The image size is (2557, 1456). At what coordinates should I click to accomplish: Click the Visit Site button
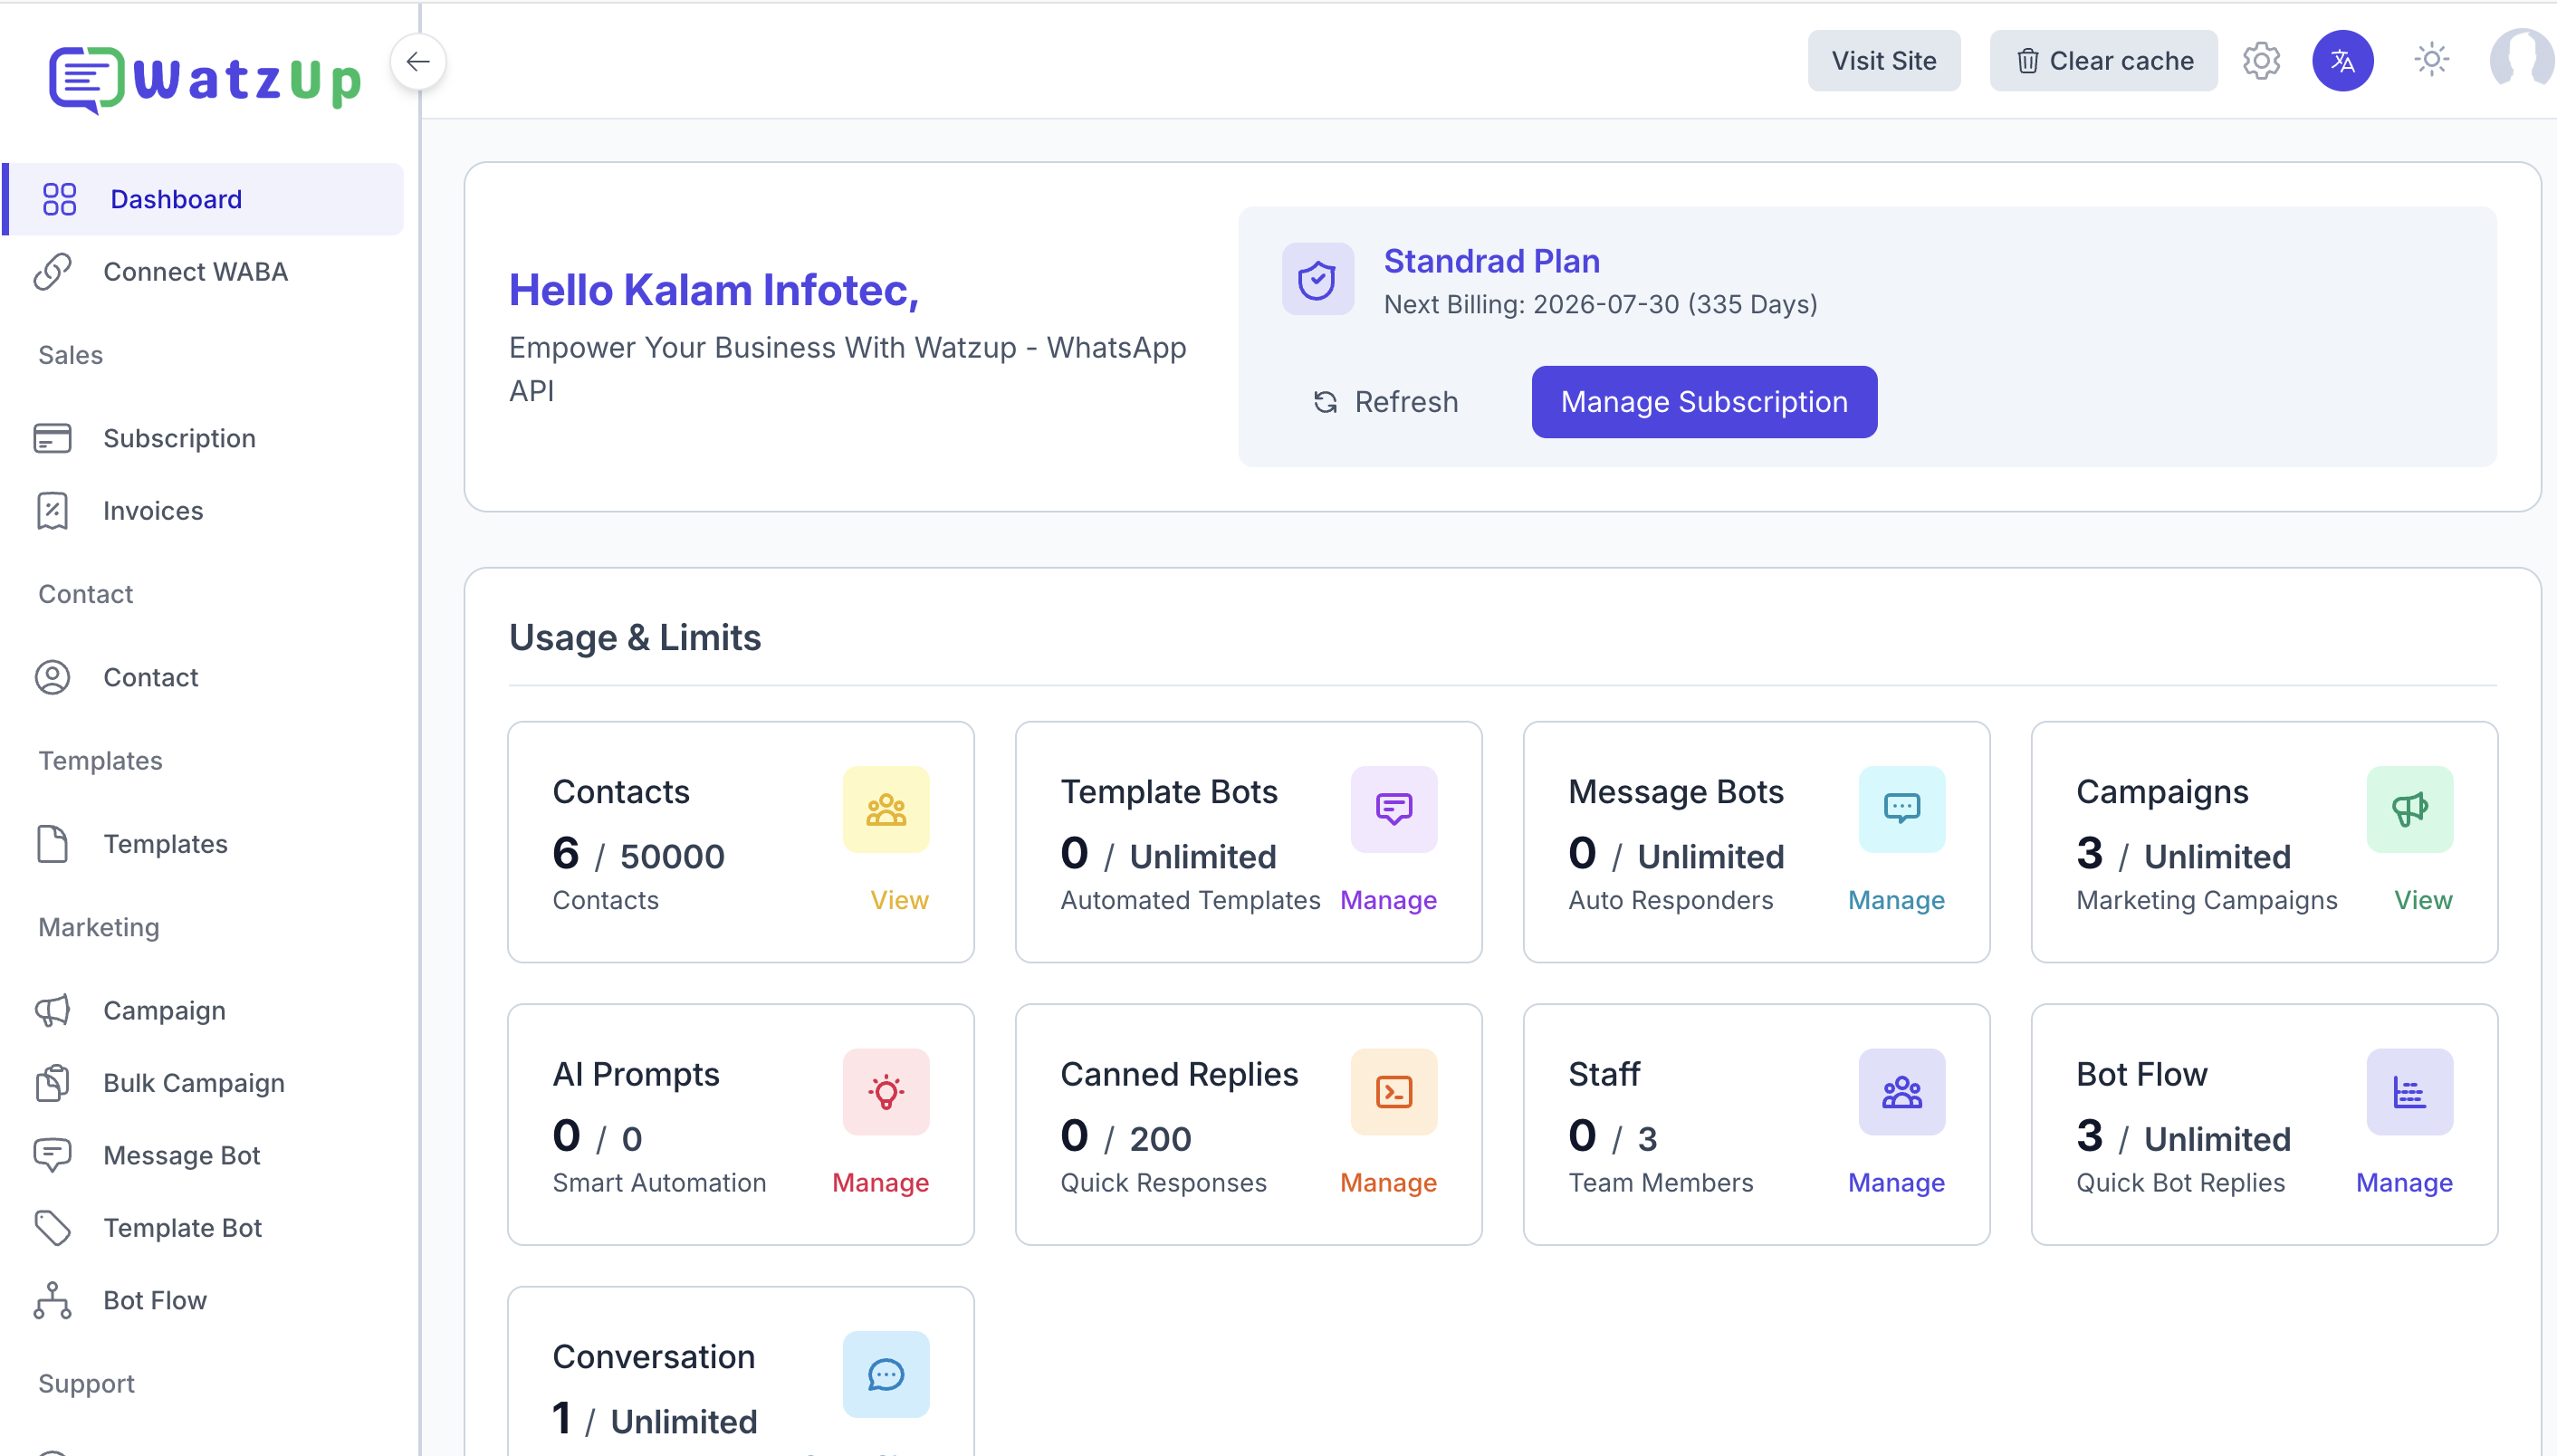pyautogui.click(x=1883, y=61)
